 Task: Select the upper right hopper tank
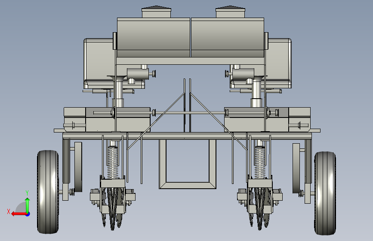pyautogui.click(x=228, y=37)
